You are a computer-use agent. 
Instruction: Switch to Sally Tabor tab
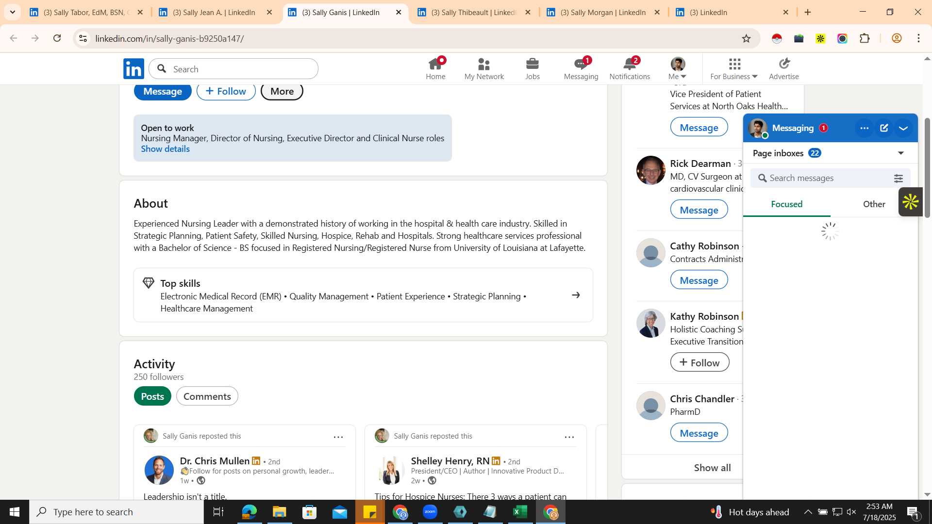tap(86, 12)
